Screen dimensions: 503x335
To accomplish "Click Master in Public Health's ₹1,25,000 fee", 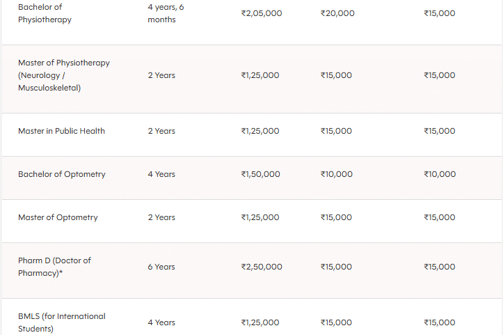I will (260, 131).
